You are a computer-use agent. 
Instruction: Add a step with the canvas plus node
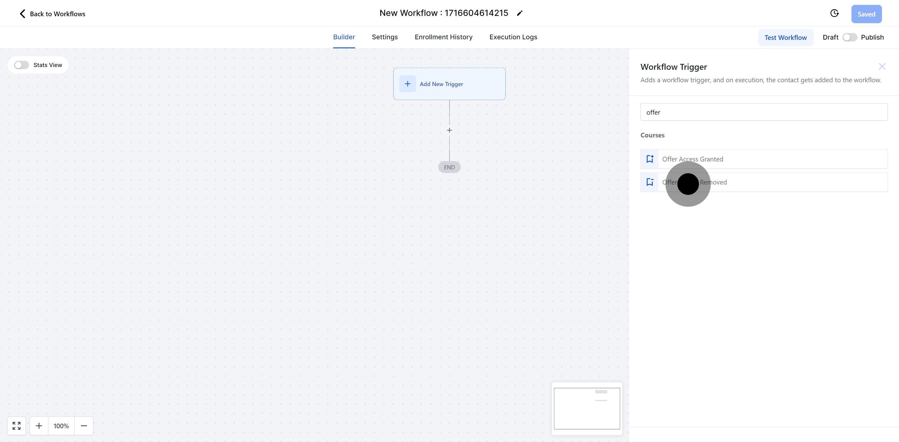[449, 130]
